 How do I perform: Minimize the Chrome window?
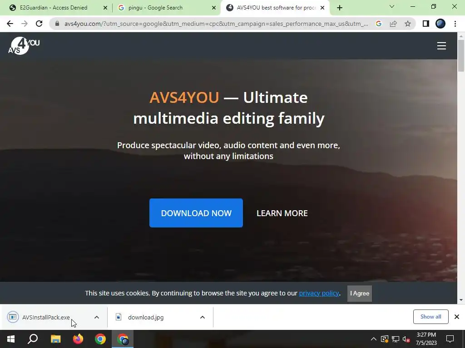(412, 6)
